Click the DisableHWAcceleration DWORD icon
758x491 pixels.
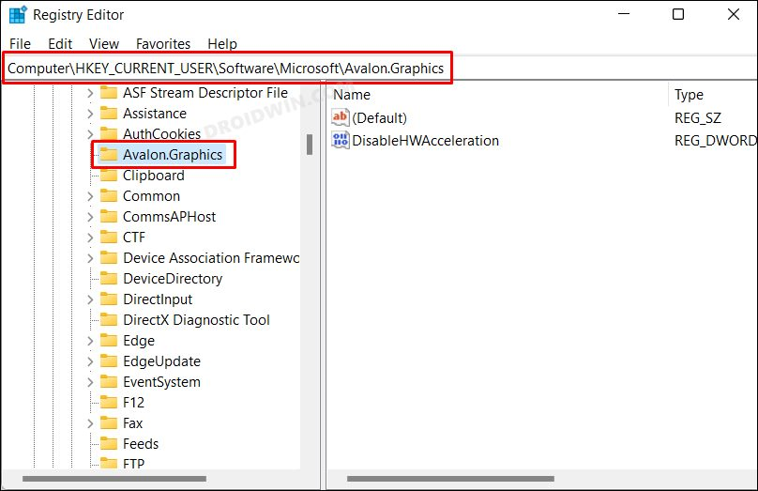pyautogui.click(x=341, y=140)
